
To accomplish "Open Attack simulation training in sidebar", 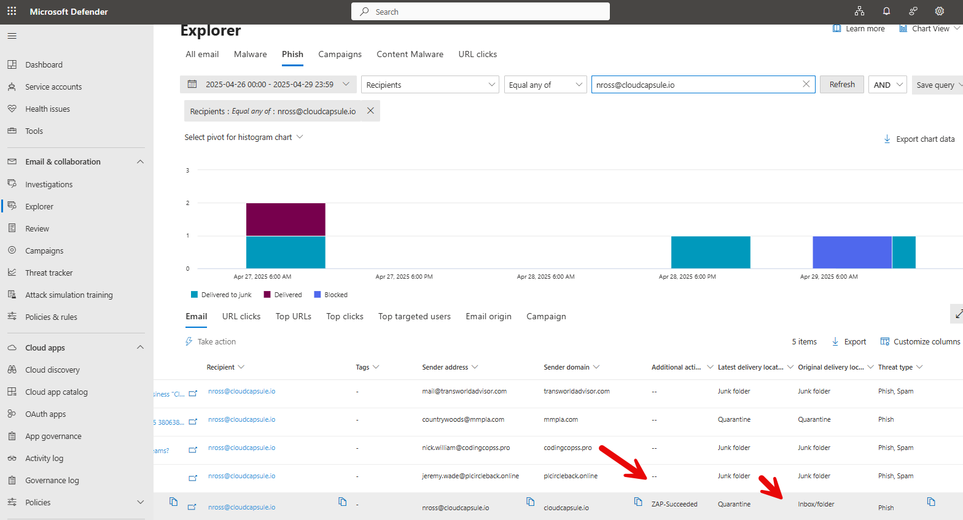I will 69,295.
